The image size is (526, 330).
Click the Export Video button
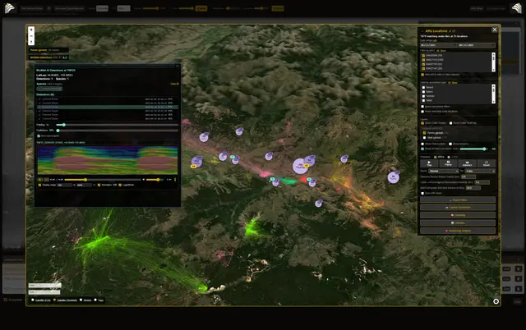pyautogui.click(x=458, y=199)
